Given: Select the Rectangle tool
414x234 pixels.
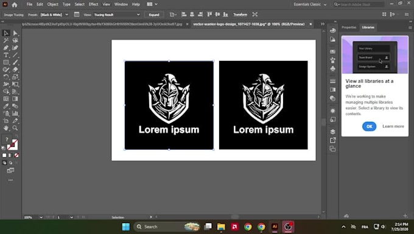Looking at the screenshot, I should point(6,62).
